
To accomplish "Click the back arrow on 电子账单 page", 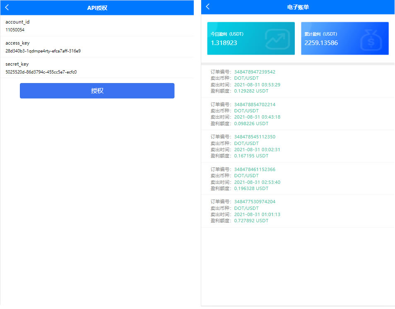I will [207, 7].
